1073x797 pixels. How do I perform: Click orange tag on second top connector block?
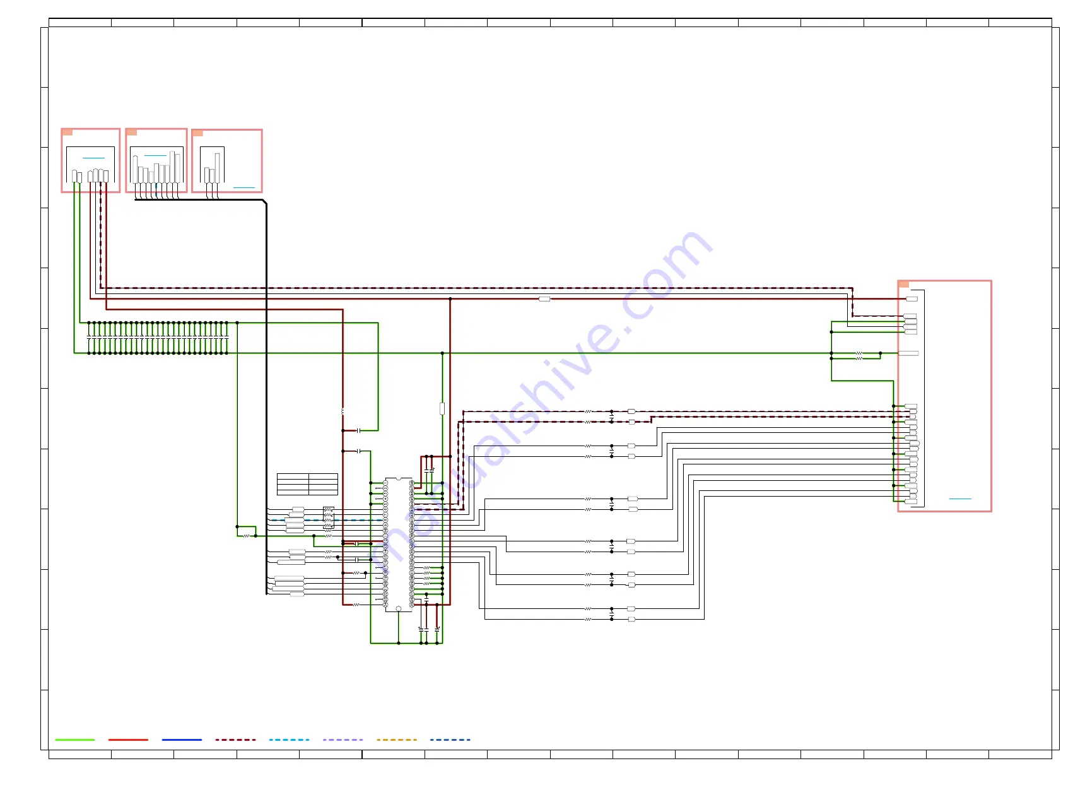tap(132, 133)
